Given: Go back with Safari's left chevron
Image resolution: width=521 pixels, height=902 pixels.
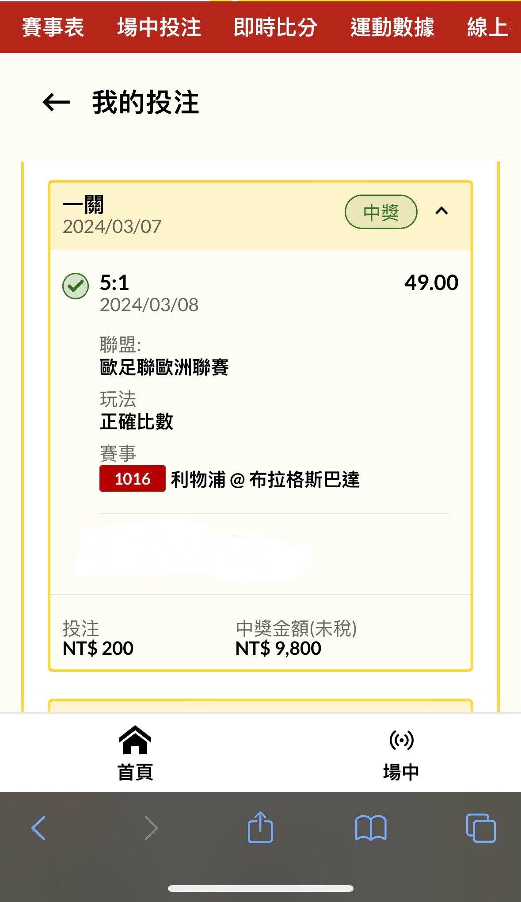Looking at the screenshot, I should (x=38, y=828).
